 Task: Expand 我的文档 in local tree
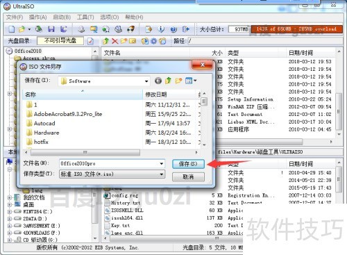[x=10, y=197]
